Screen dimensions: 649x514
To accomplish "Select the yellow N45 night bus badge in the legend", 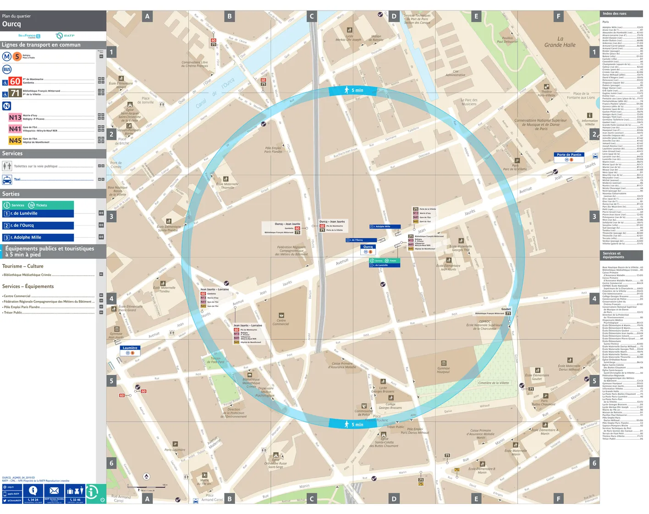I will [x=15, y=141].
